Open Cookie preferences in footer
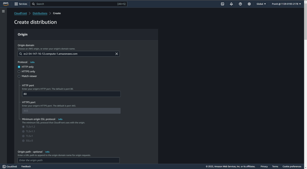Image resolution: width=307 pixels, height=169 pixels. point(292,166)
